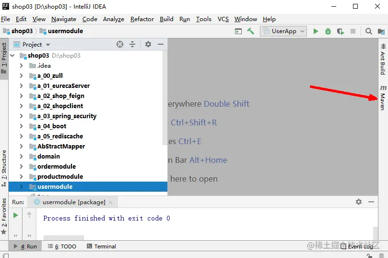Open the Refactor menu

[x=142, y=19]
